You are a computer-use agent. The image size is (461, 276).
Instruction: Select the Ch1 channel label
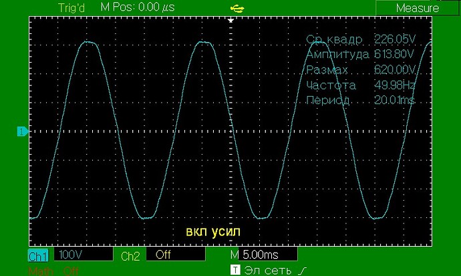pyautogui.click(x=38, y=256)
